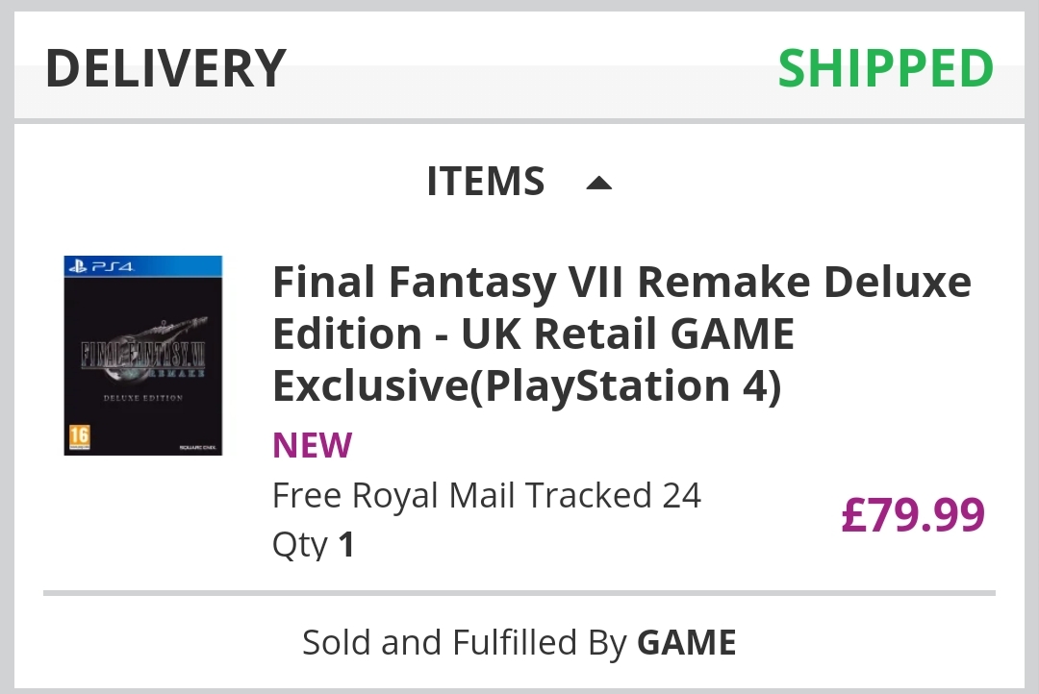
Task: Click the PEGI 16 rating badge
Action: tap(79, 434)
